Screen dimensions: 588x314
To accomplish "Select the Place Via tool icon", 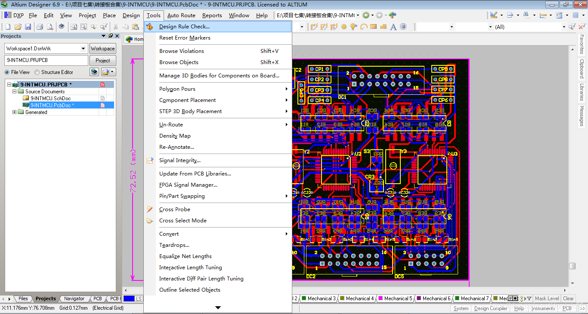I will tap(353, 27).
